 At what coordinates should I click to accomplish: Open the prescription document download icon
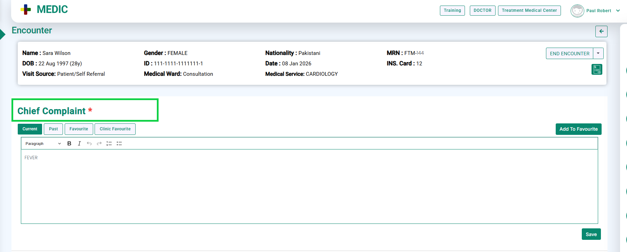(597, 70)
